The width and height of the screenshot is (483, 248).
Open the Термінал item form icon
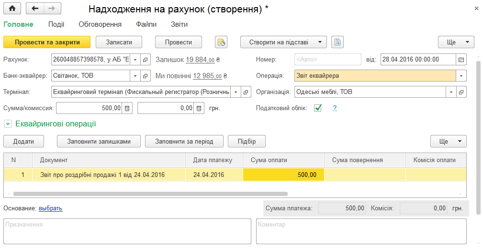pyautogui.click(x=246, y=92)
